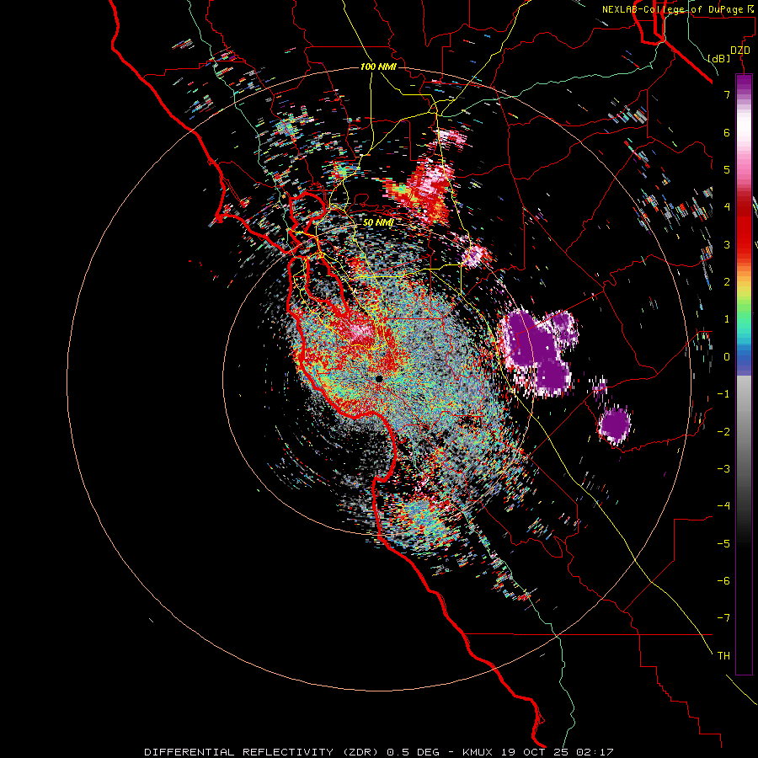Click the 'DZD' label above the color scale
This screenshot has width=758, height=758.
[x=740, y=51]
